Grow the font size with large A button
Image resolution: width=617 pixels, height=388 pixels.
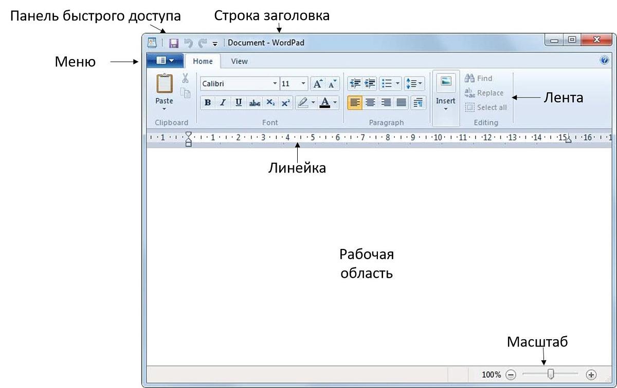click(318, 84)
